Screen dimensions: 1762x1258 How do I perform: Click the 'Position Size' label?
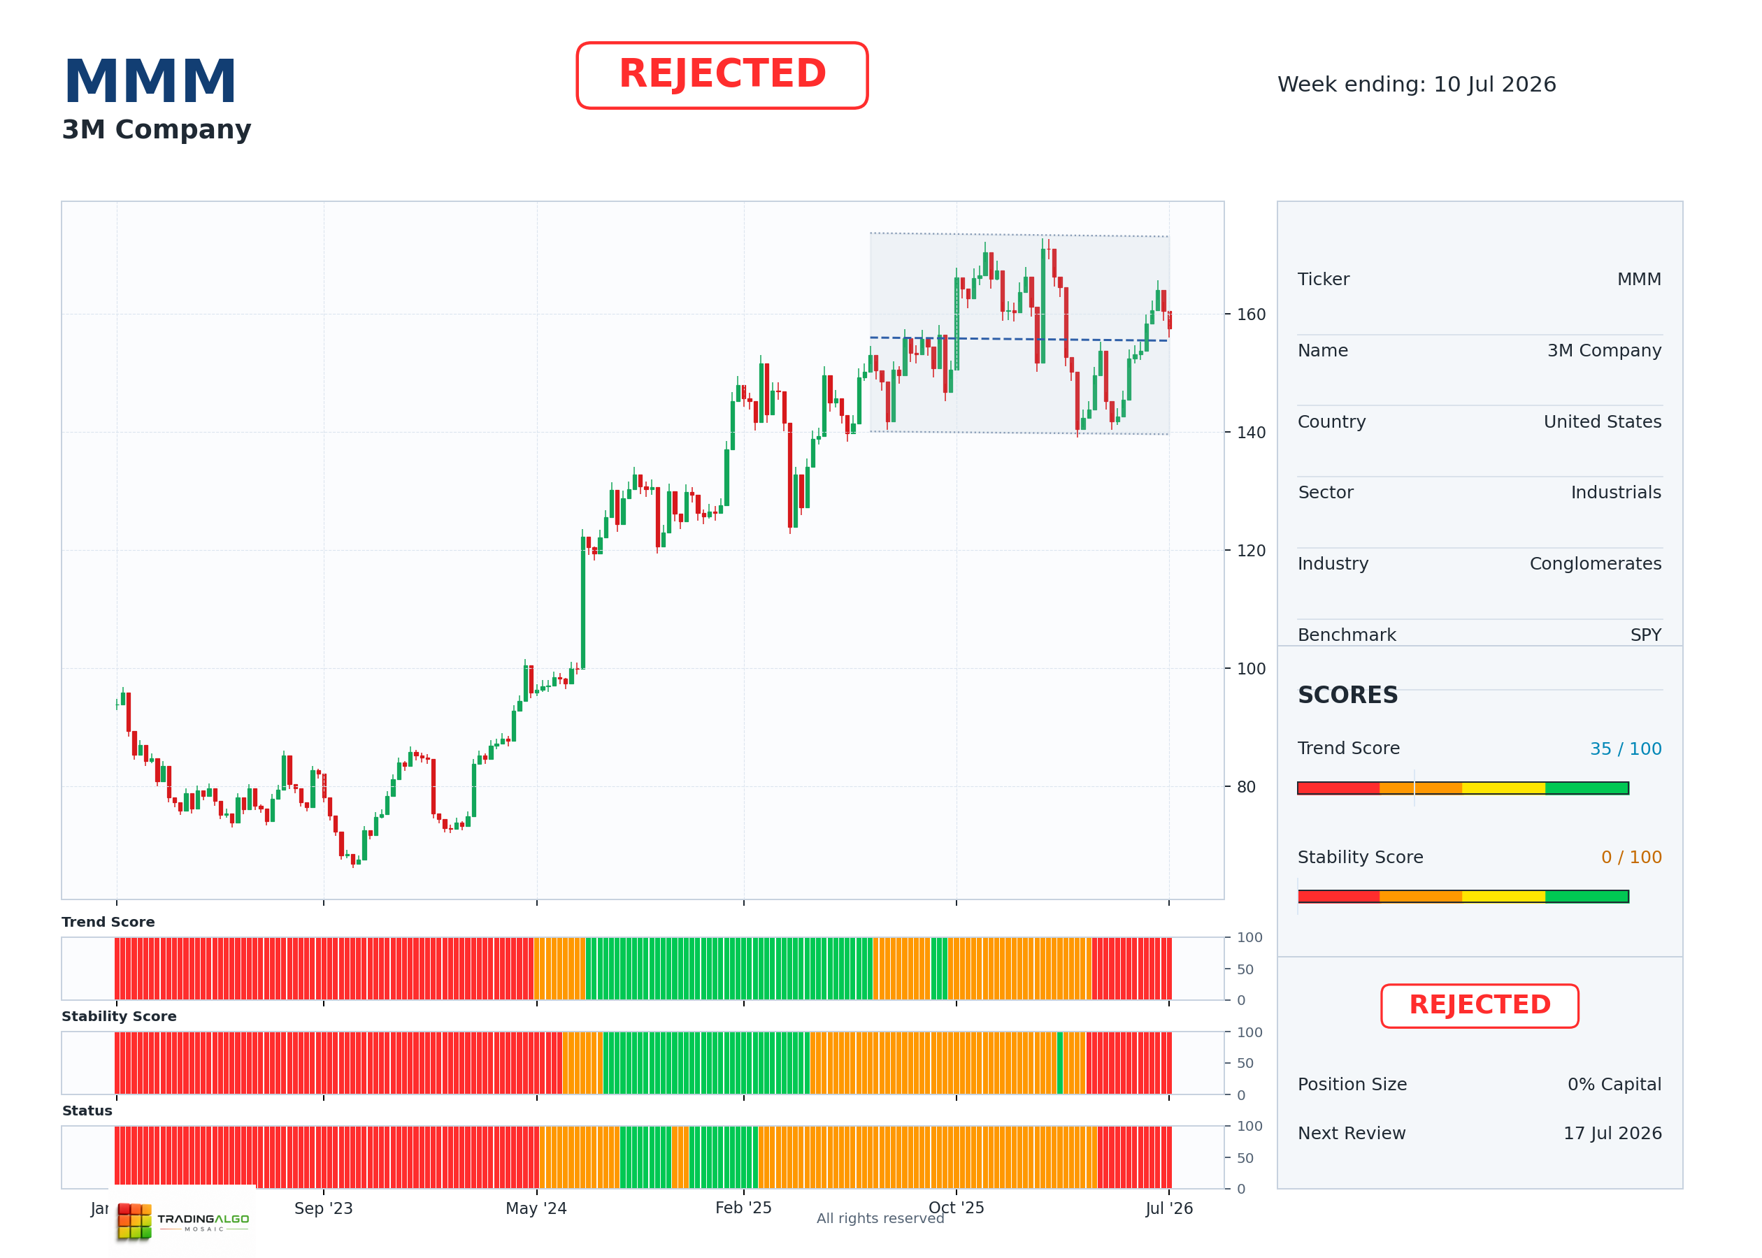(x=1352, y=1085)
